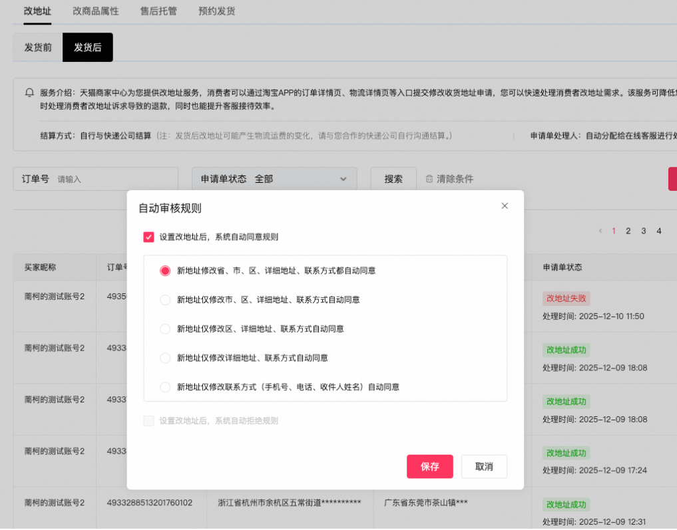Select 新地址仅修改市、区、详细地址、联系方式自动同意

(x=164, y=299)
